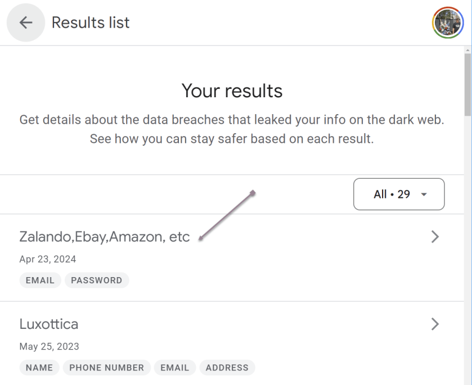
Task: Open the Zalando,Ebay,Amazon, etc result
Action: tap(105, 237)
